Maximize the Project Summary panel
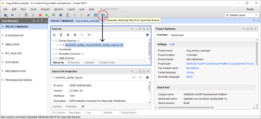The width and height of the screenshot is (261, 119). pyautogui.click(x=247, y=29)
